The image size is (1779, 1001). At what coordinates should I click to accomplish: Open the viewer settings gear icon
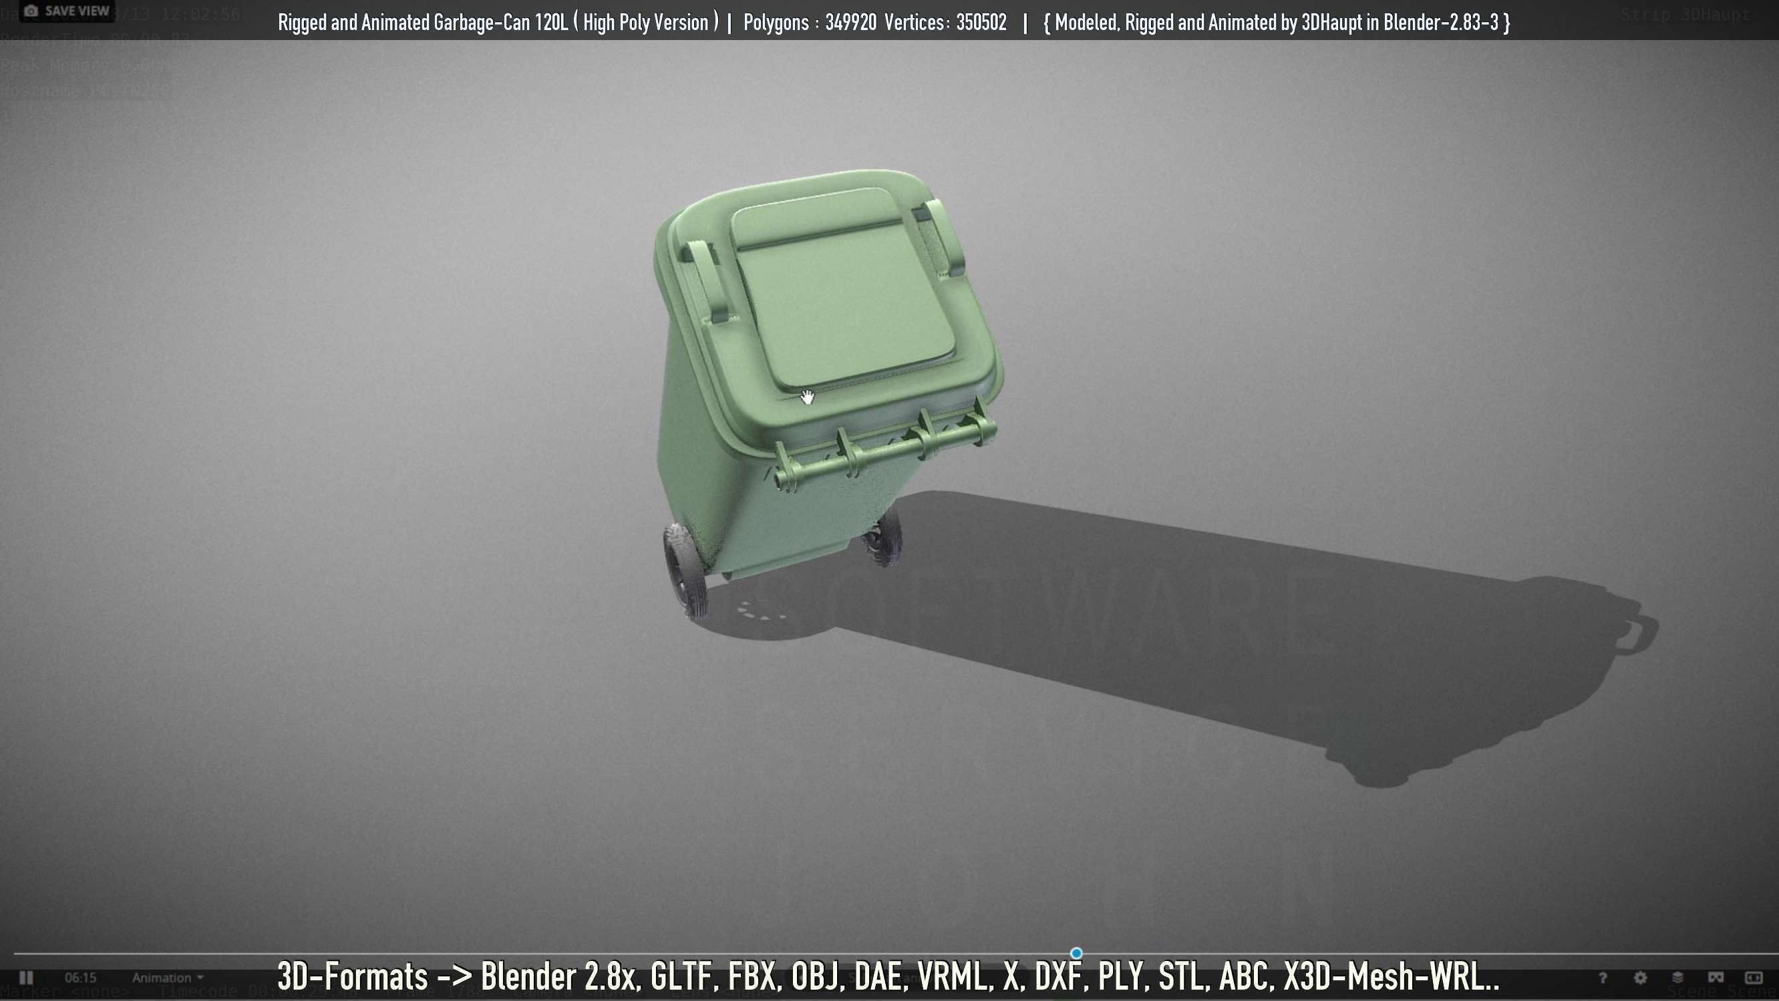1640,978
